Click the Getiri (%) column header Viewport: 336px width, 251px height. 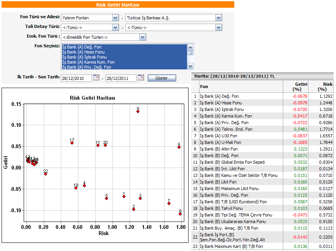[x=296, y=87]
